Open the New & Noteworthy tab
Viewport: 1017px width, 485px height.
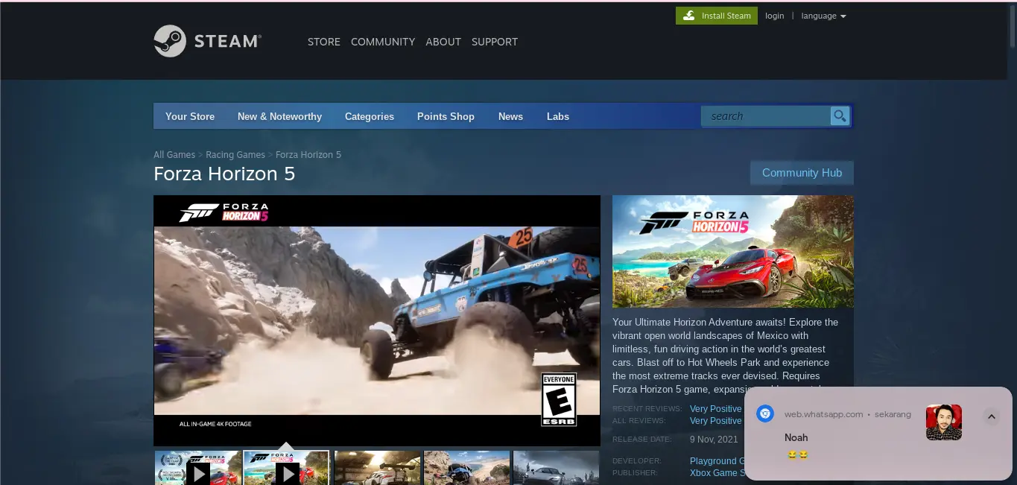click(279, 116)
